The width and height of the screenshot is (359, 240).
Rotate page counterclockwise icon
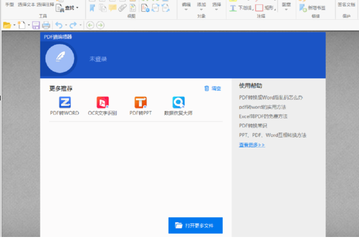point(166,8)
